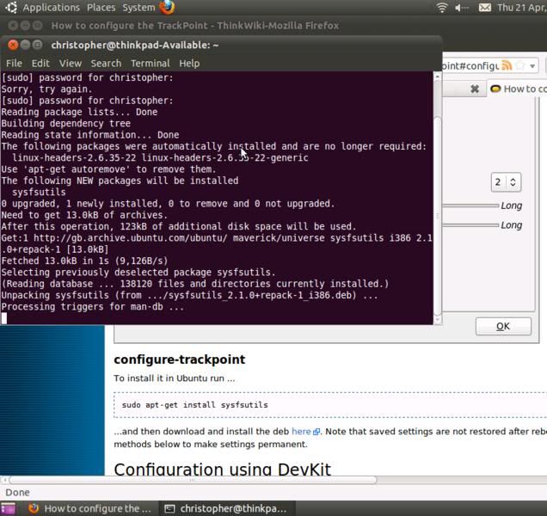
Task: Click the 'Done' text in the Firefox status bar
Action: 17,492
